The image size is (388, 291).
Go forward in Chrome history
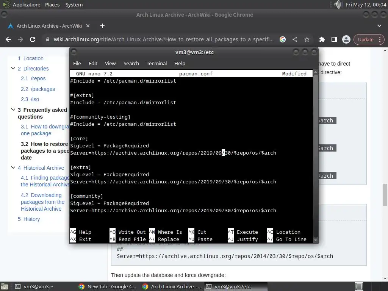(x=20, y=39)
